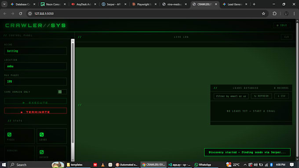Open the red WPS icon in taskbar
299x168 pixels.
tap(95, 164)
